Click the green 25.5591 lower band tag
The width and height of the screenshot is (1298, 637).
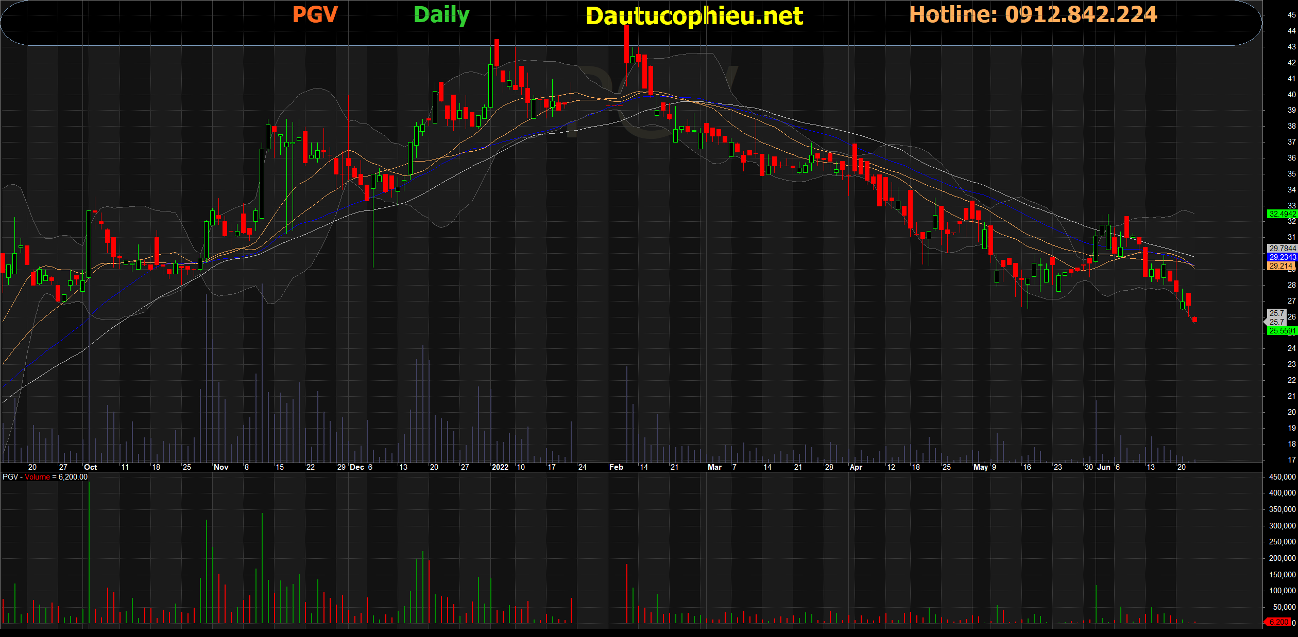click(x=1282, y=331)
